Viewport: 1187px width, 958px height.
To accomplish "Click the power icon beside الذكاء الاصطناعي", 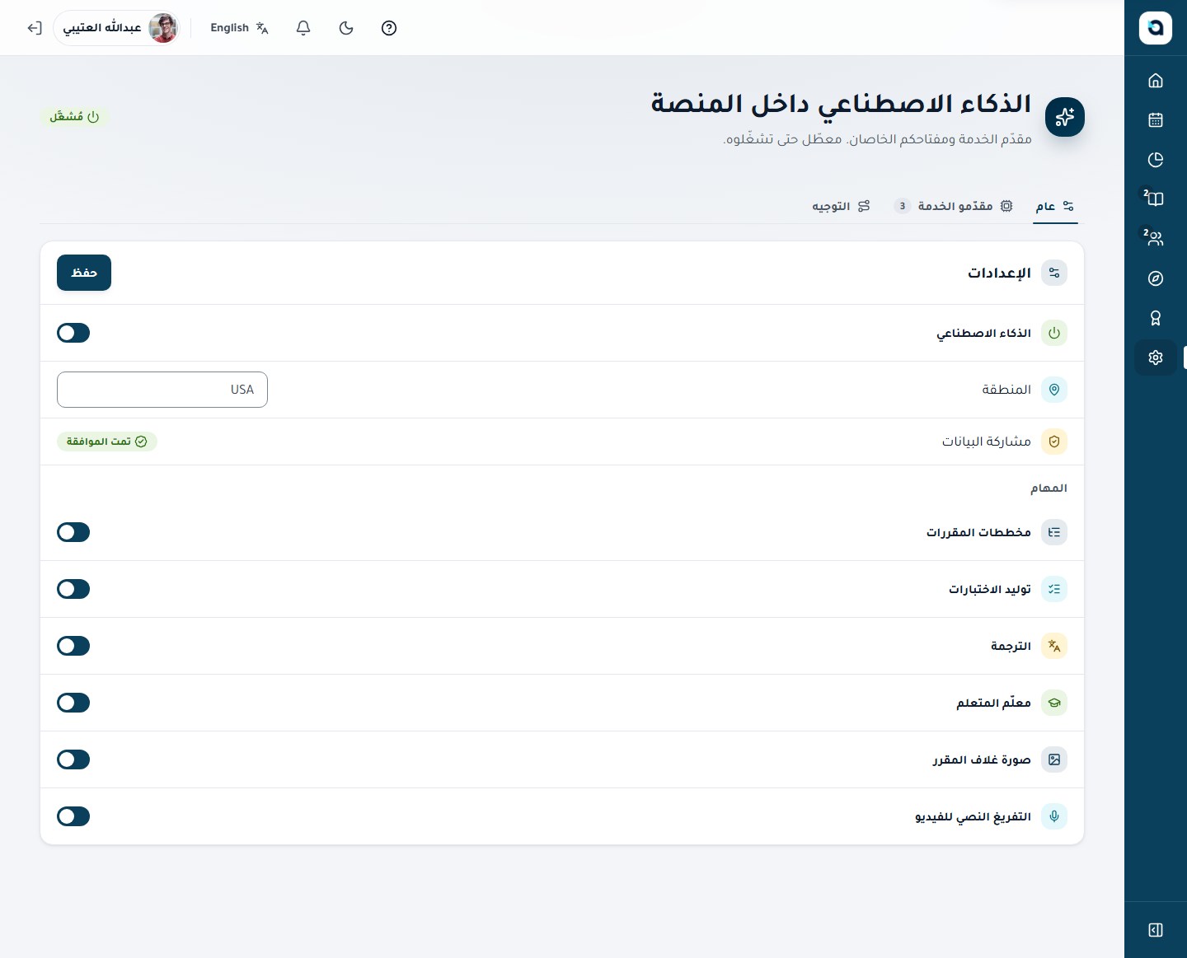I will [x=1054, y=333].
